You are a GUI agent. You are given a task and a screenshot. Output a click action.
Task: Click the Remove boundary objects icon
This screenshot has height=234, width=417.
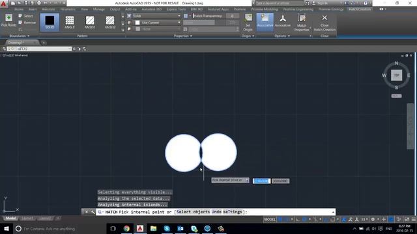(x=20, y=23)
